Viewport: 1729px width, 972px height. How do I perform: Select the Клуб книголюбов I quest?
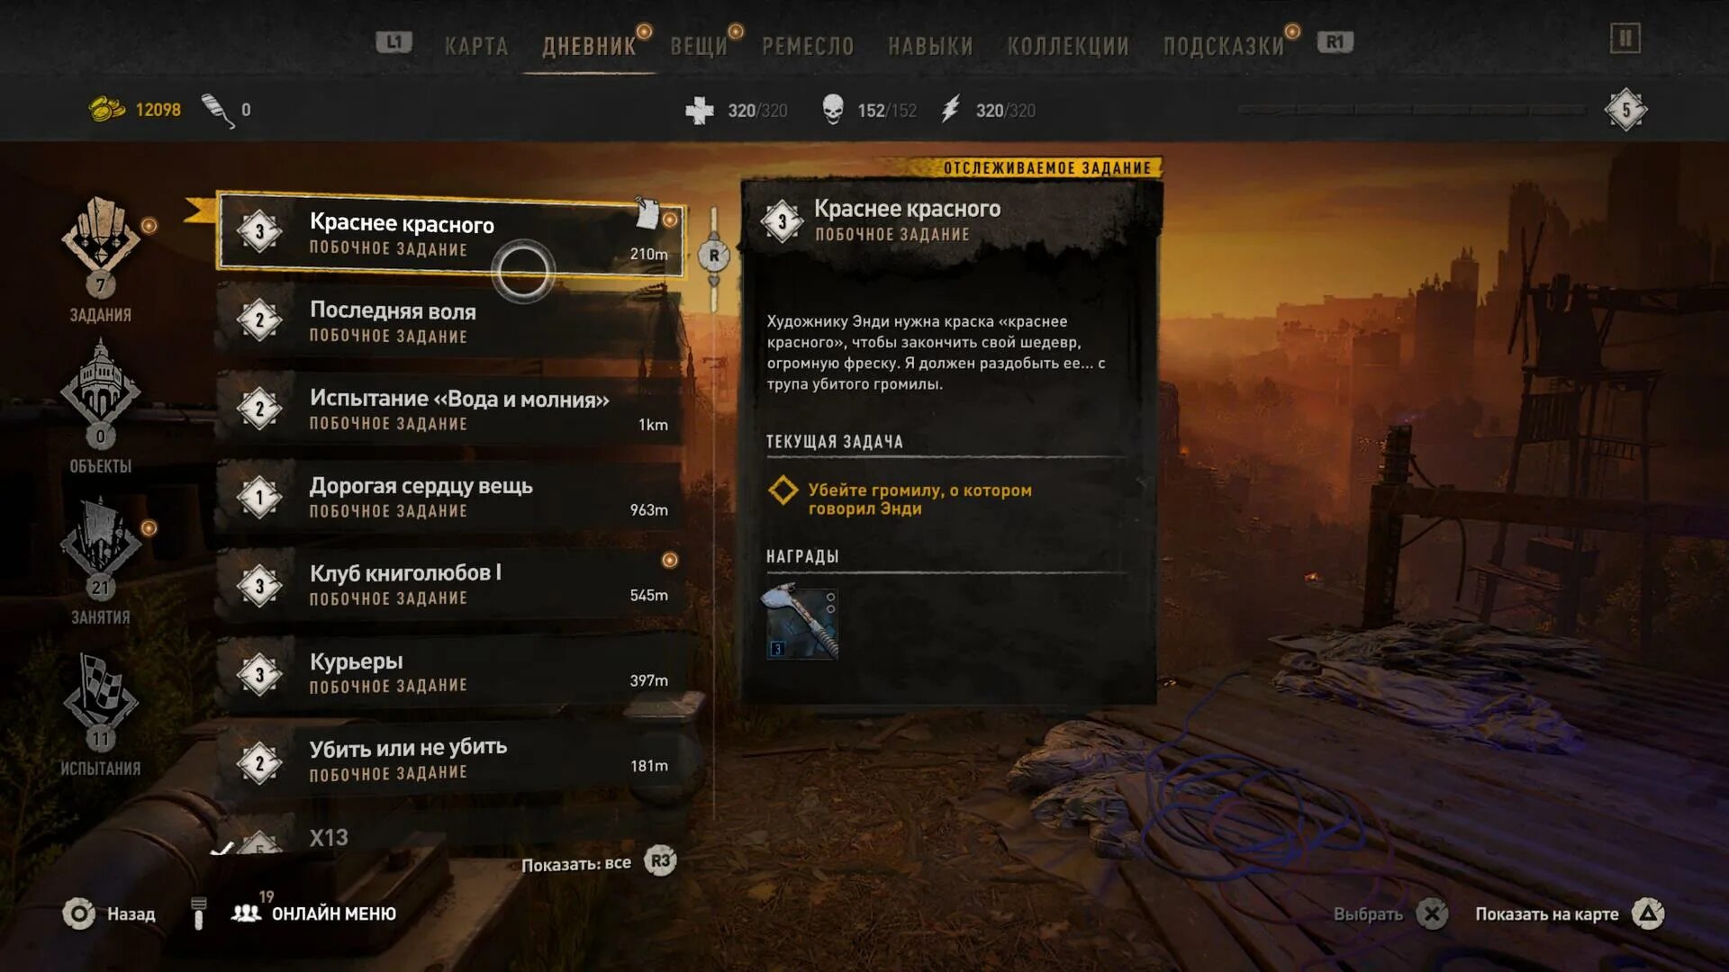449,583
